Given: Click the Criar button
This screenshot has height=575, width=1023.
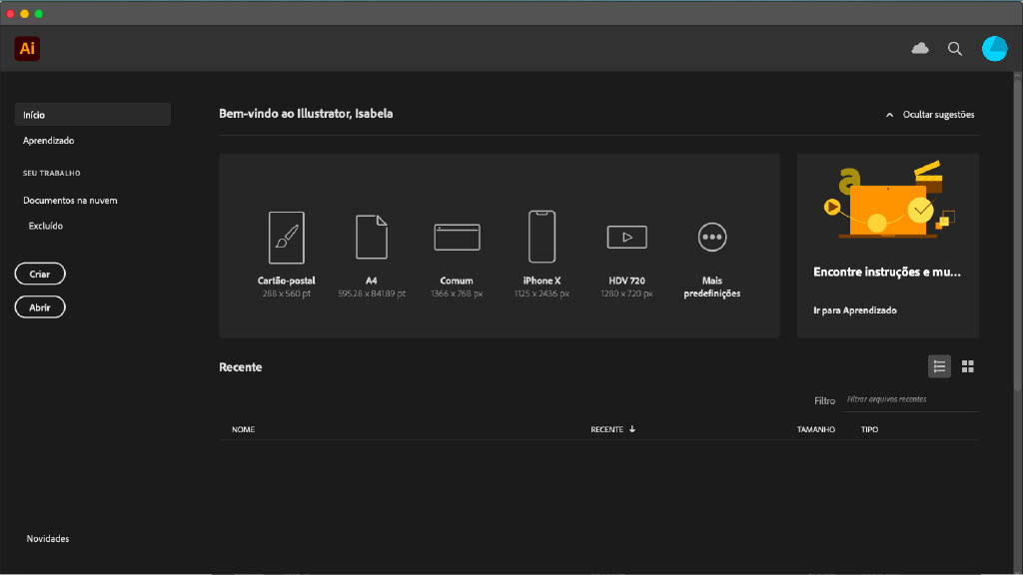Looking at the screenshot, I should 40,274.
